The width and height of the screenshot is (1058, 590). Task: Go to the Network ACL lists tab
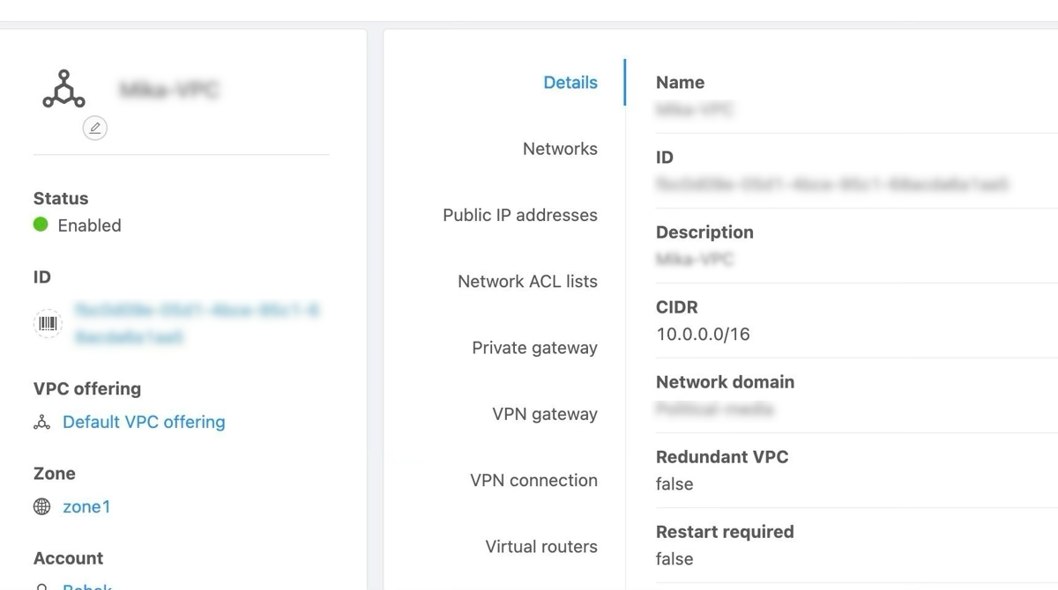[x=527, y=282]
